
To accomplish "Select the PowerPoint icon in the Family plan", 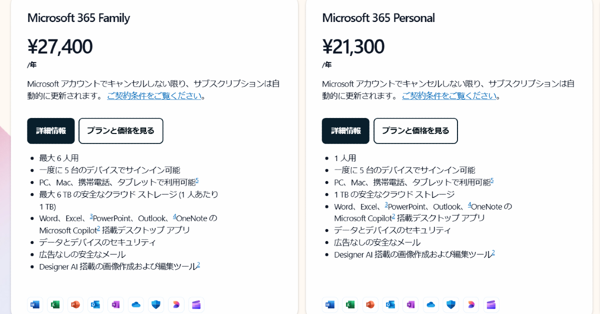I will pos(75,304).
